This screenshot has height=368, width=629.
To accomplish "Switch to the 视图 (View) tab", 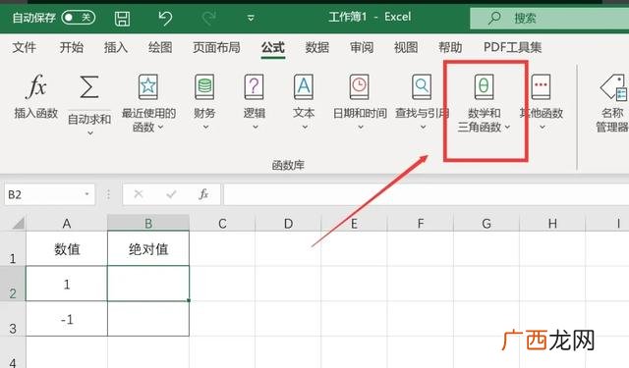I will tap(406, 47).
